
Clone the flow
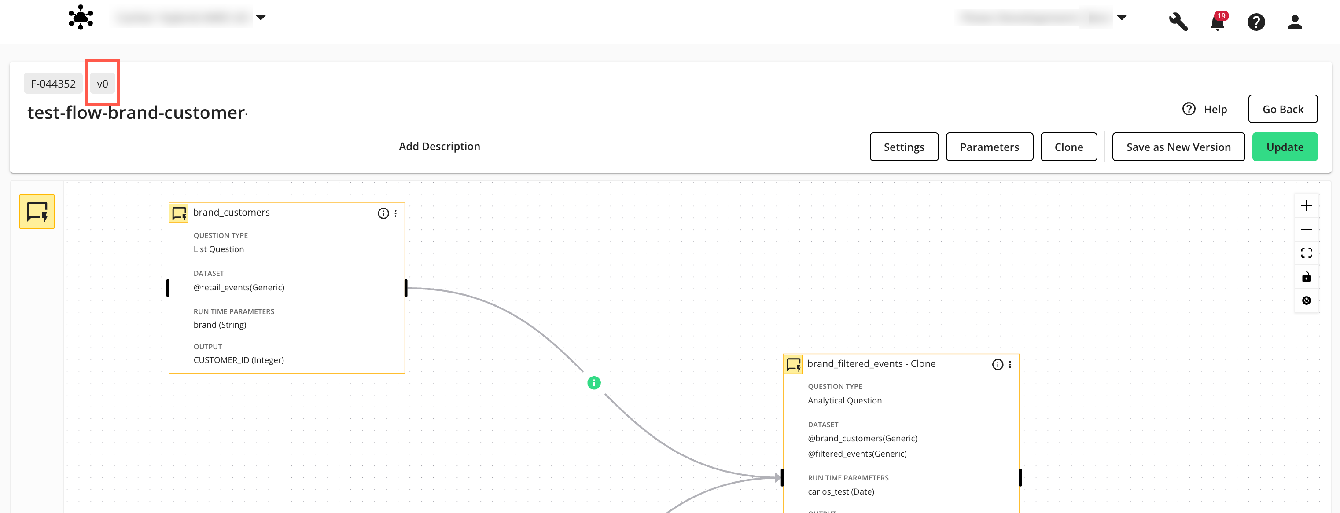[x=1068, y=147]
